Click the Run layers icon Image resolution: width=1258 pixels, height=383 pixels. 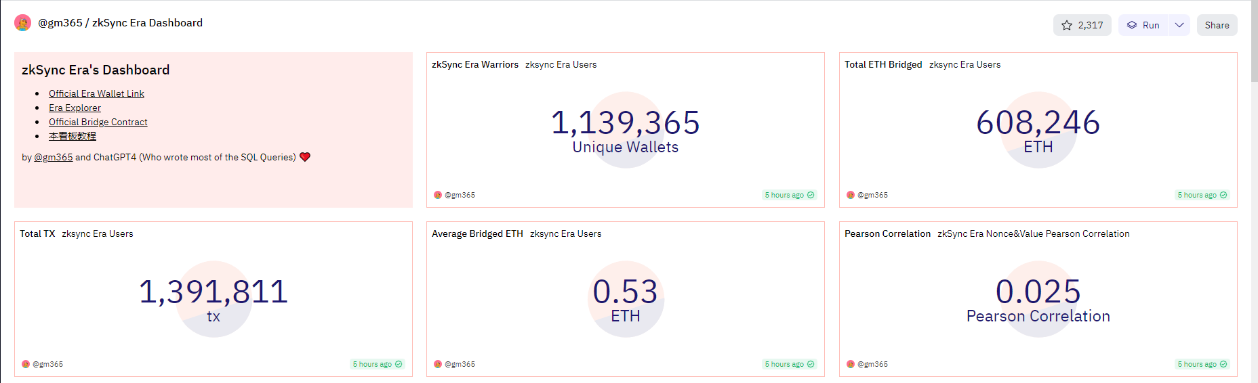pos(1132,25)
